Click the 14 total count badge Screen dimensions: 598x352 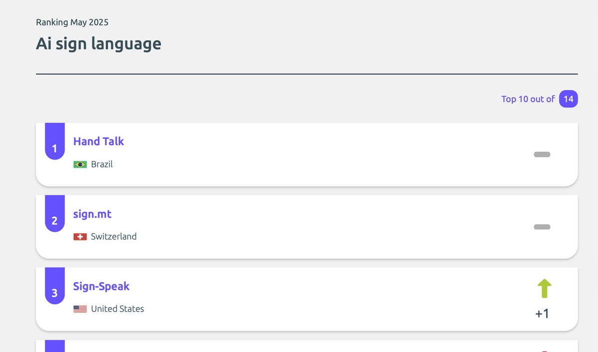pos(569,99)
